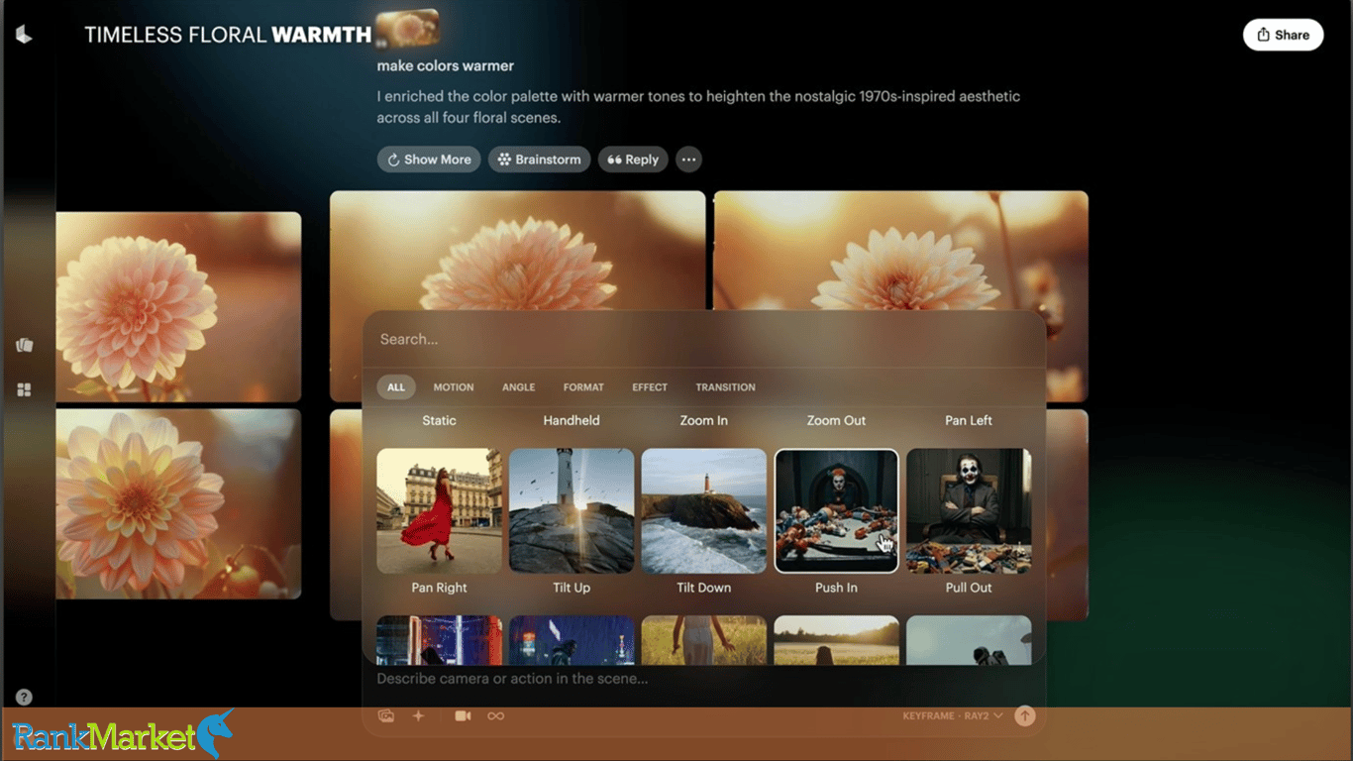The image size is (1353, 761).
Task: Select the Pull Out camera thumbnail
Action: (969, 511)
